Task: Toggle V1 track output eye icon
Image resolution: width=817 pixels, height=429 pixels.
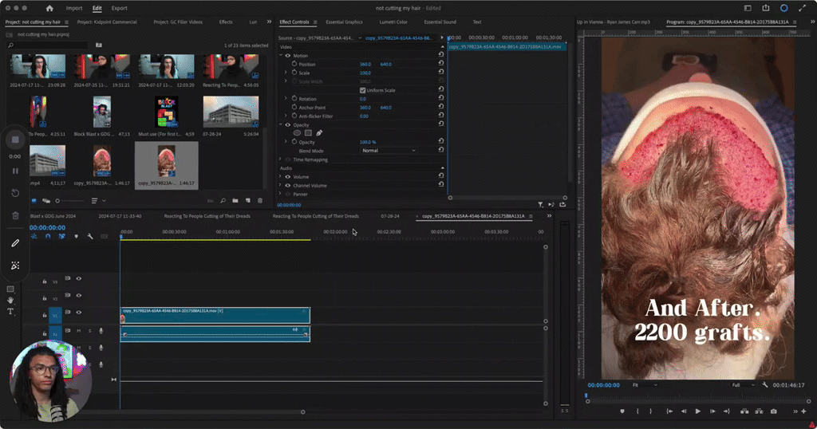Action: 78,313
